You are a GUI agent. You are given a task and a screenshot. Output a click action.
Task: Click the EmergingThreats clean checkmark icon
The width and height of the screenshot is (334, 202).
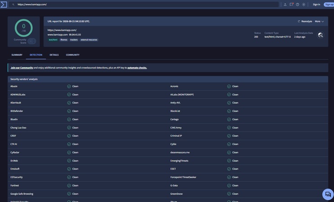(229, 161)
